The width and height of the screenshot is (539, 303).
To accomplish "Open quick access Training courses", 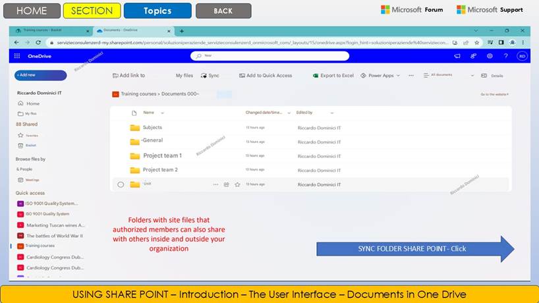I will tap(36, 246).
